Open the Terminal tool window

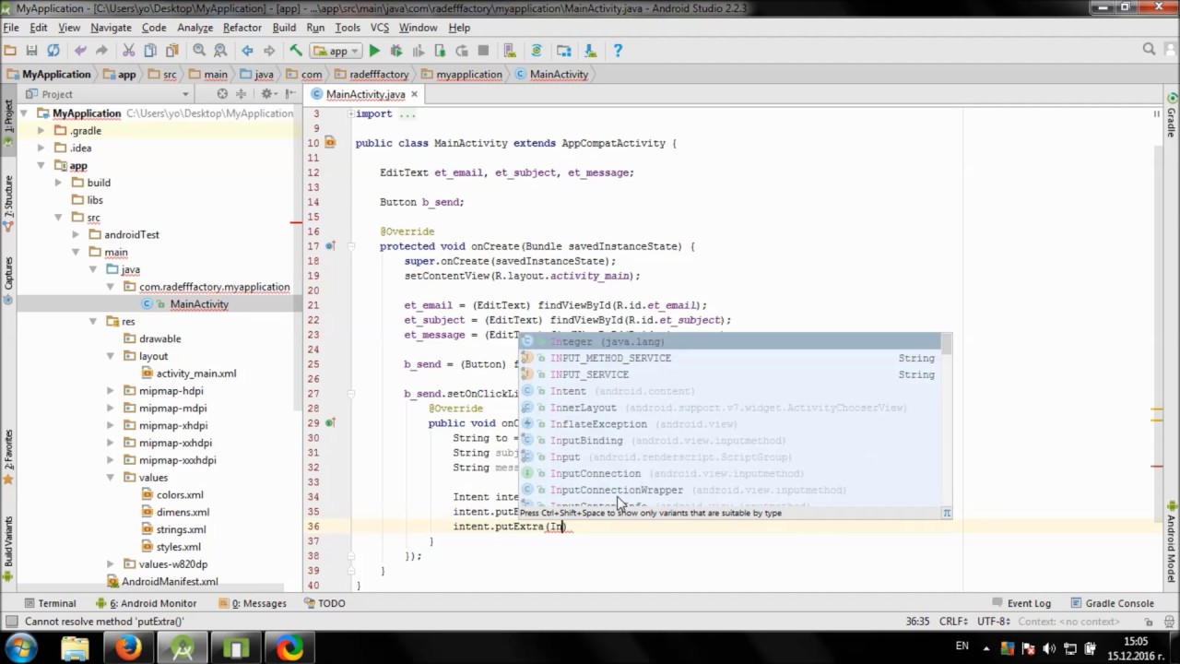coord(50,603)
